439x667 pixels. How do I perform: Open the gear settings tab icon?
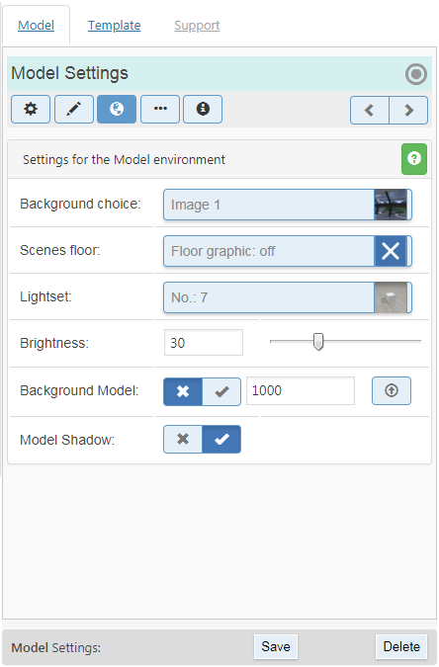31,110
